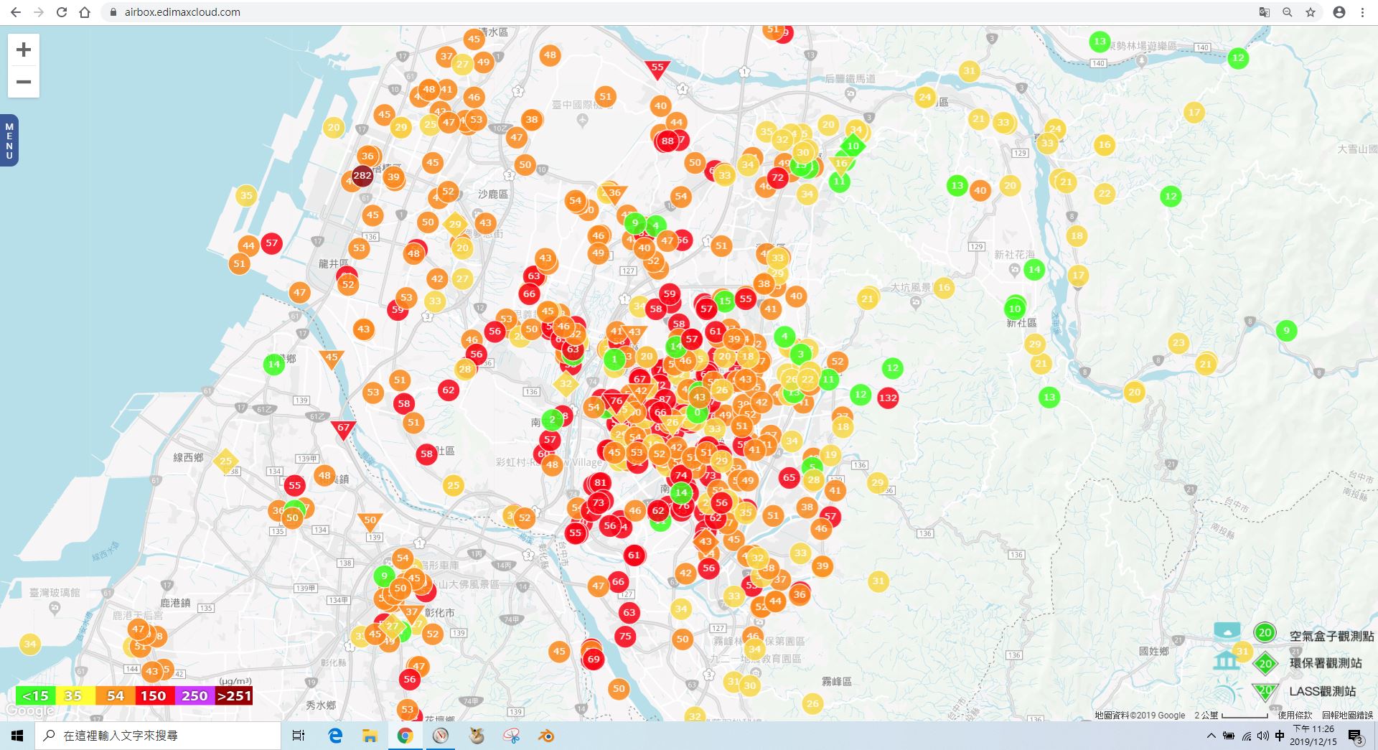Click the airbox device legend icon
1378x750 pixels.
coord(1227,631)
